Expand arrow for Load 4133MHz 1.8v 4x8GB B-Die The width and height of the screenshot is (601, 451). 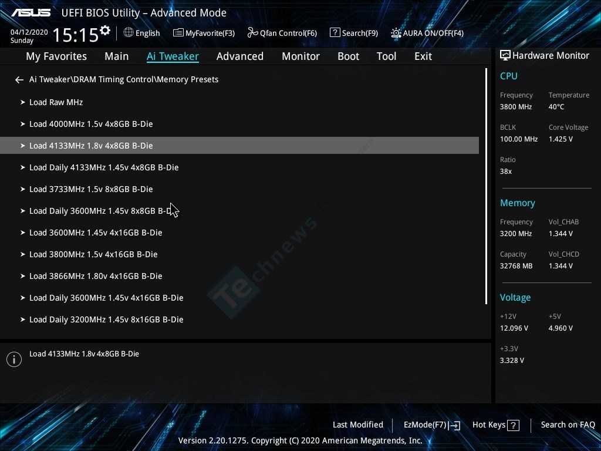click(x=23, y=146)
